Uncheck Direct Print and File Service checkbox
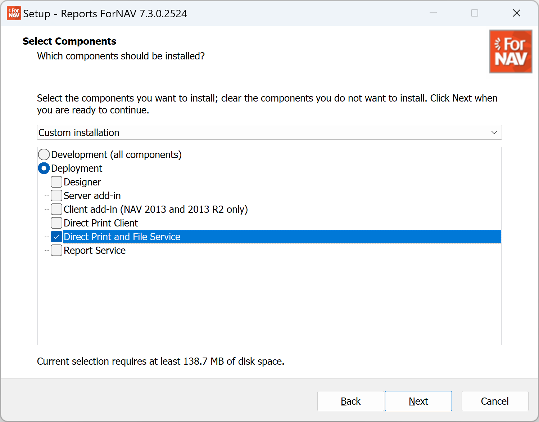The width and height of the screenshot is (539, 422). [x=56, y=237]
